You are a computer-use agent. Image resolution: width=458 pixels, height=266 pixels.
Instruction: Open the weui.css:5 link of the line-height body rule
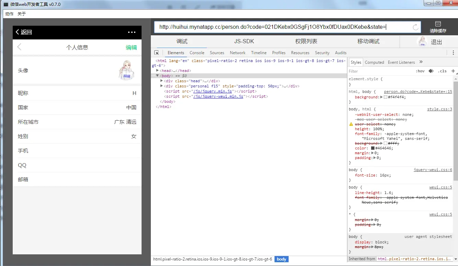441,187
